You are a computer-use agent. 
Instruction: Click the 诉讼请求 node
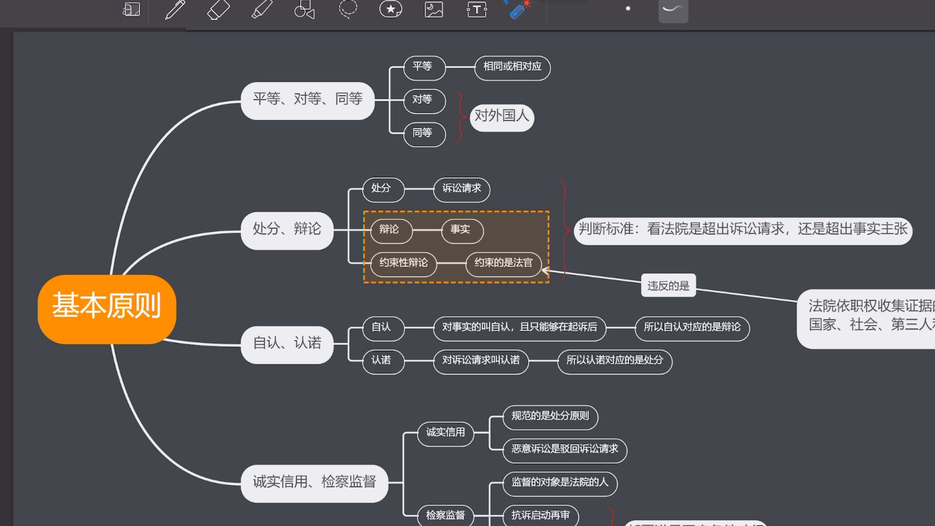click(x=462, y=190)
